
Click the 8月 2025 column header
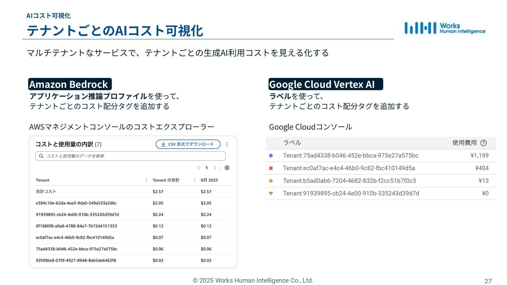pos(209,180)
